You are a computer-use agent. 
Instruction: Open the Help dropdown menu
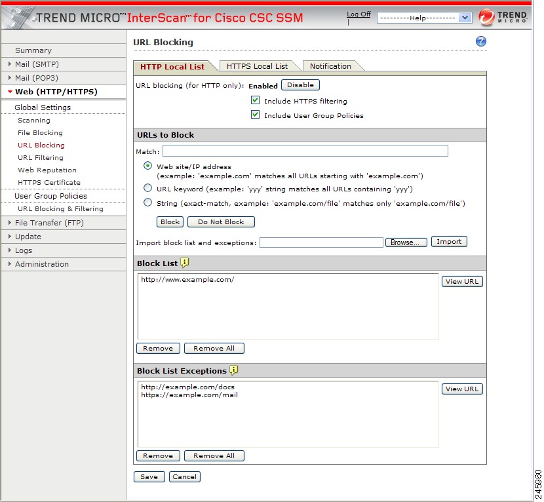pyautogui.click(x=424, y=18)
